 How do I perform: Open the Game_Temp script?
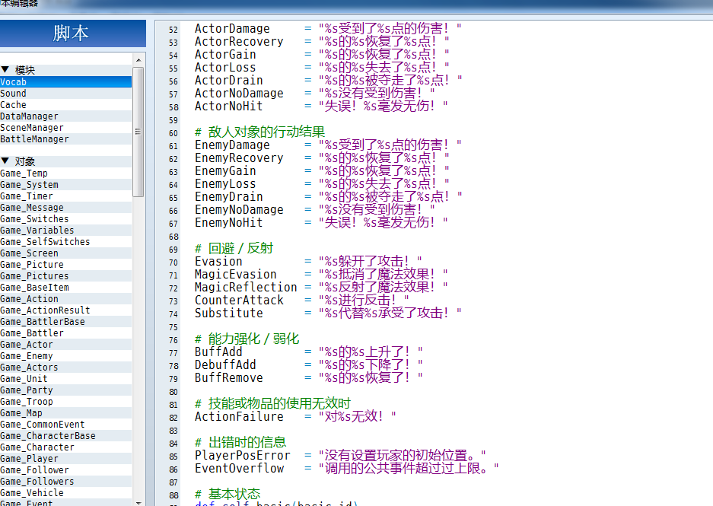65,173
